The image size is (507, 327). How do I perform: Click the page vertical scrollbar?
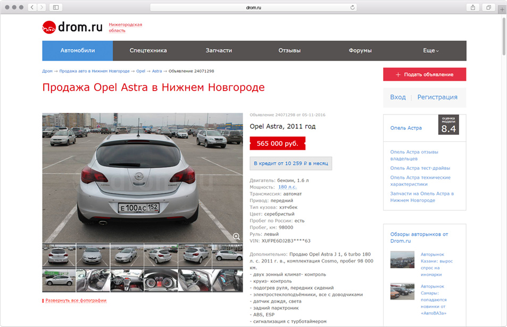504,36
